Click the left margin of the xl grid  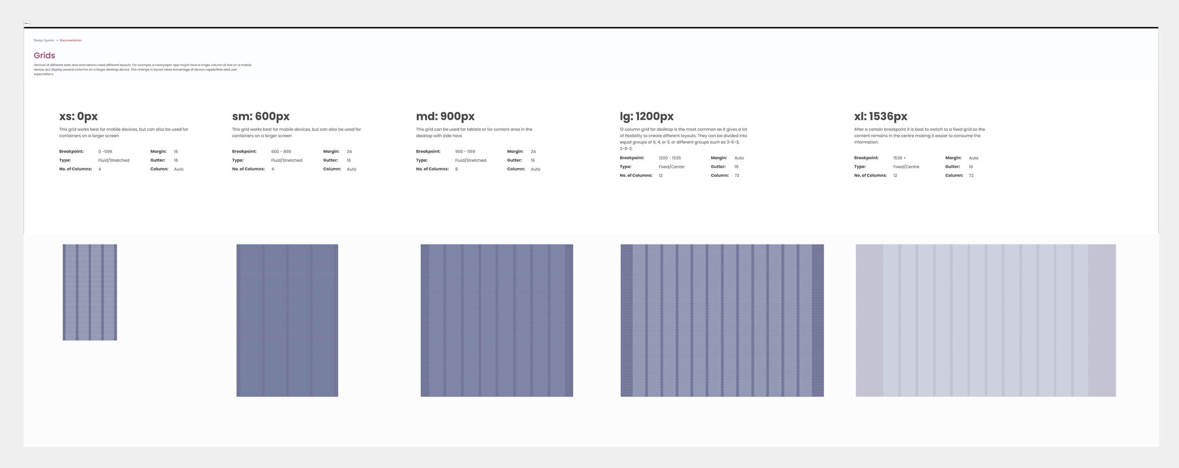click(x=869, y=320)
